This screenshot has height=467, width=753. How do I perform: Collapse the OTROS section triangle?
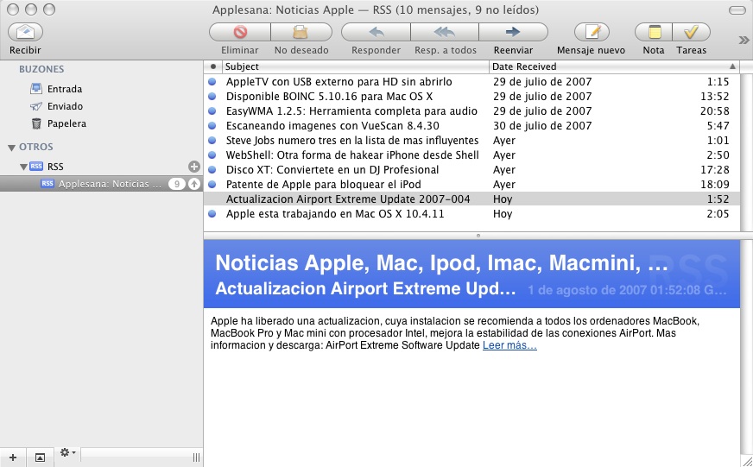(11, 148)
